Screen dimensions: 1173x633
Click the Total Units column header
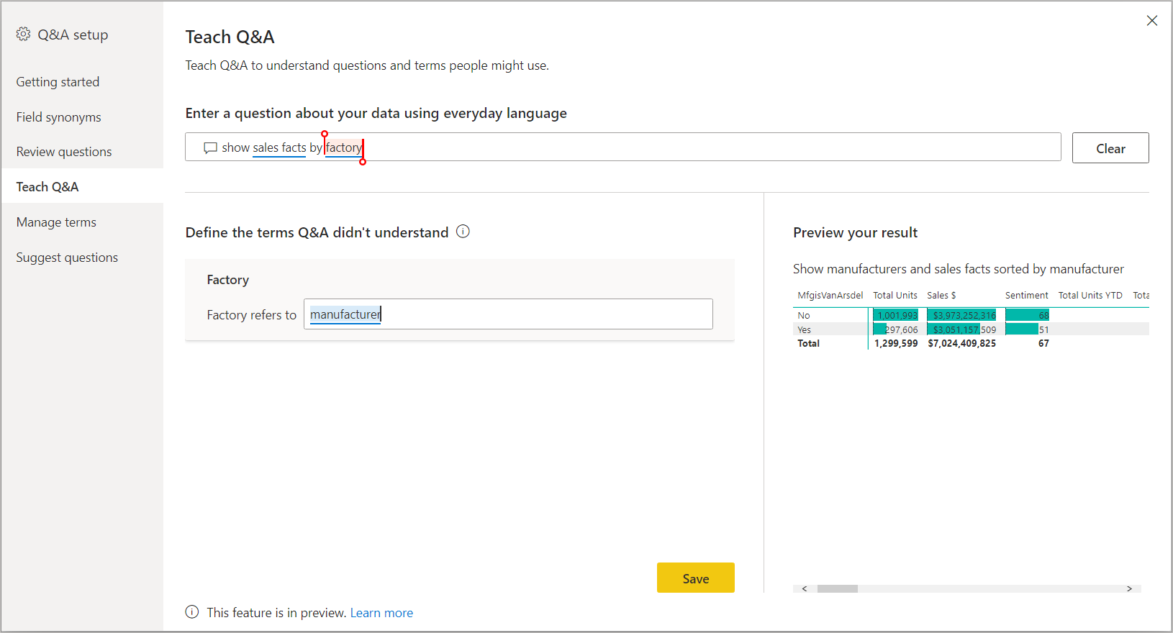pos(895,296)
